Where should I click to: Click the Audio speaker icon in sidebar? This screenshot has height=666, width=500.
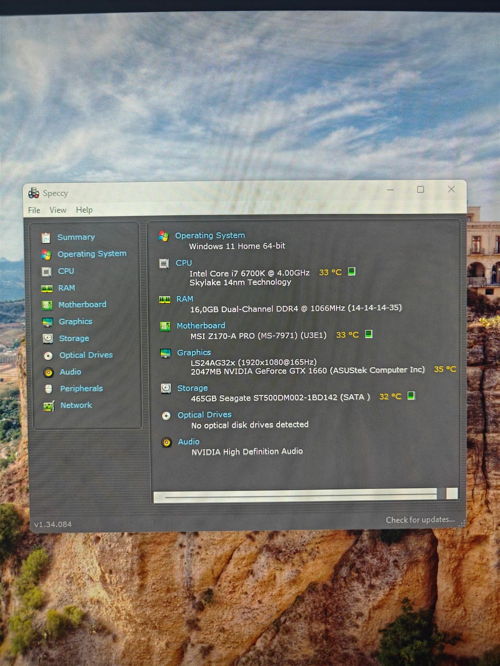[48, 373]
